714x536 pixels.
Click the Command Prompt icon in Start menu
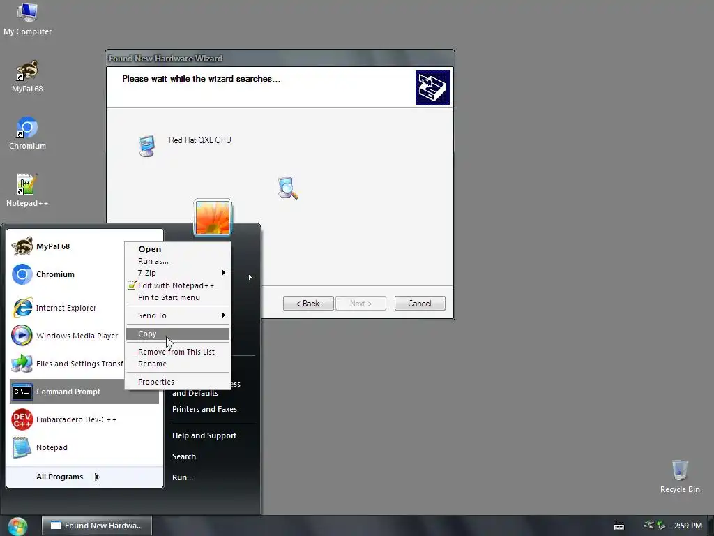coord(22,392)
